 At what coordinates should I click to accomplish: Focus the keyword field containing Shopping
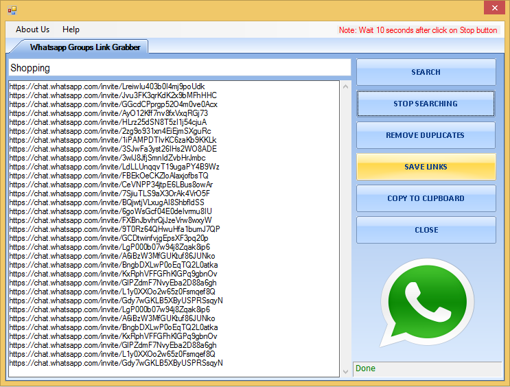point(180,68)
